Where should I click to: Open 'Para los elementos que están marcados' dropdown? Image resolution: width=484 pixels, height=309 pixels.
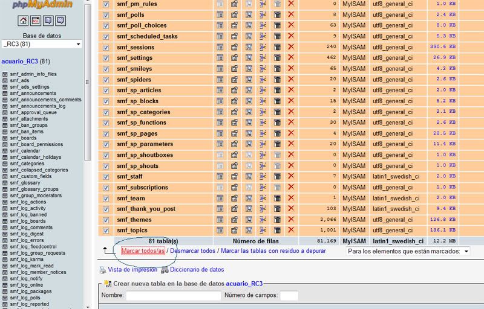pyautogui.click(x=407, y=251)
